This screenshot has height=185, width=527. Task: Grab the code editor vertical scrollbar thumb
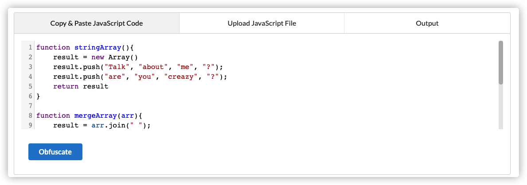click(500, 62)
